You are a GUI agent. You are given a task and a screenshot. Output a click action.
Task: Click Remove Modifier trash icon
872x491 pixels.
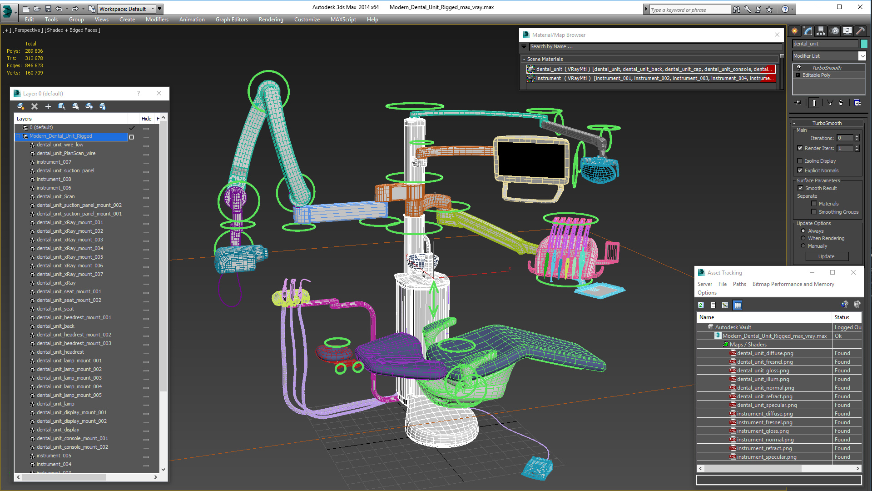pyautogui.click(x=841, y=103)
